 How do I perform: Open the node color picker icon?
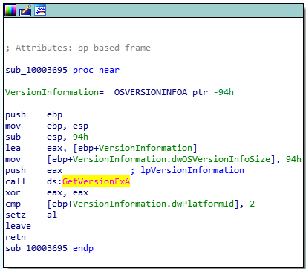pyautogui.click(x=10, y=10)
